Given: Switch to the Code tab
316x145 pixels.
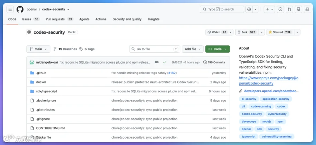Looking at the screenshot, I should click(x=12, y=19).
